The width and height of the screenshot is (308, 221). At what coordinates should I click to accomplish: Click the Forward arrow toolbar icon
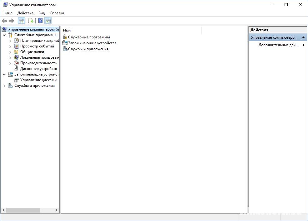coord(12,21)
